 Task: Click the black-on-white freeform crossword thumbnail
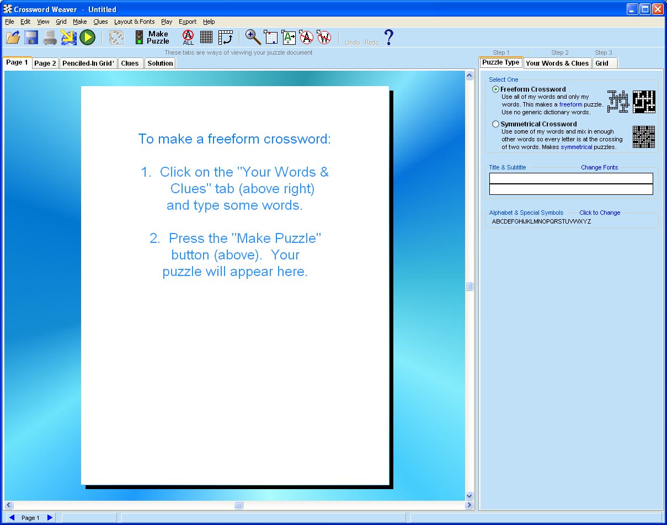pyautogui.click(x=618, y=102)
